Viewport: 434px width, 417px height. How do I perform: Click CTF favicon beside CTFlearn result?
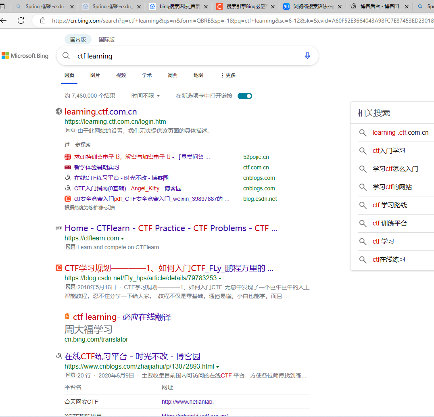pyautogui.click(x=58, y=228)
